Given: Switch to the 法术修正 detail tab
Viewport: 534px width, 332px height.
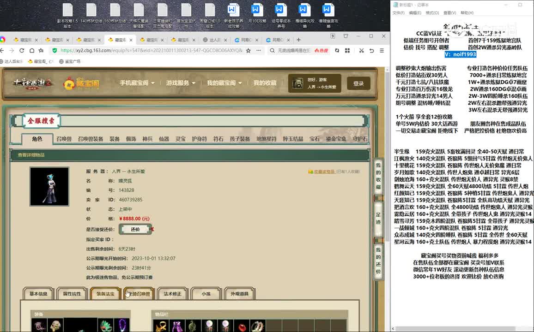Looking at the screenshot, I should pyautogui.click(x=172, y=294).
